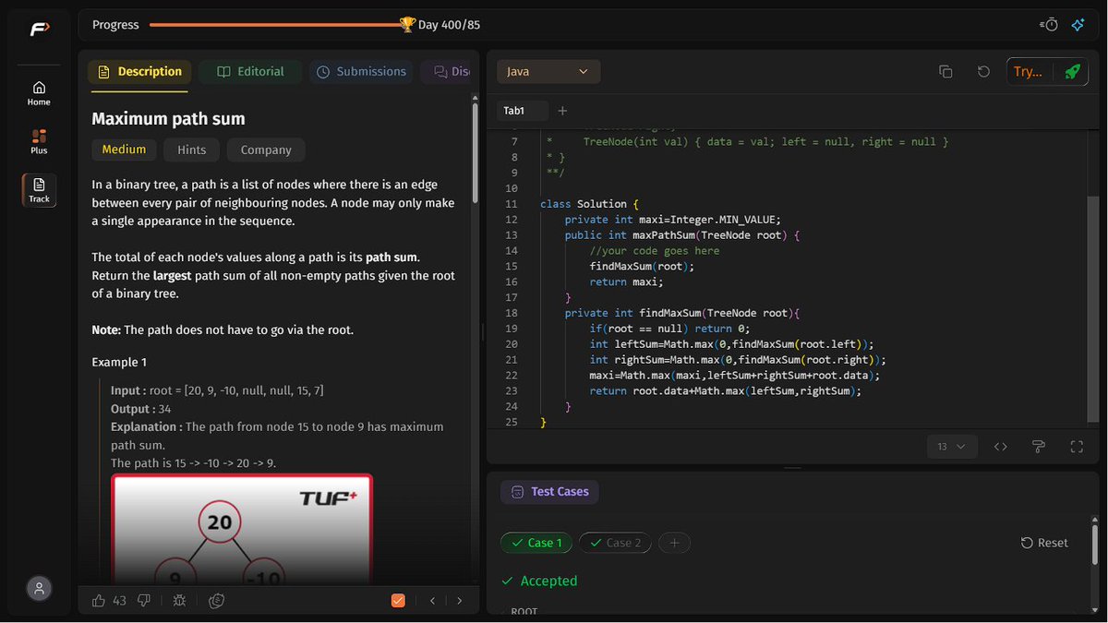Open the Hints tag
The height and width of the screenshot is (623, 1108).
pyautogui.click(x=192, y=150)
